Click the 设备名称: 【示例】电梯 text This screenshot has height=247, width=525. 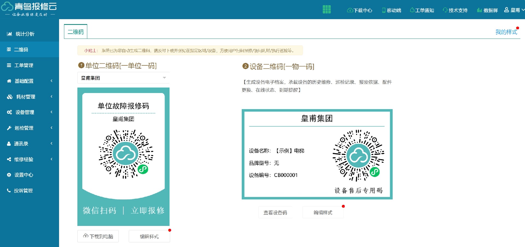(276, 151)
